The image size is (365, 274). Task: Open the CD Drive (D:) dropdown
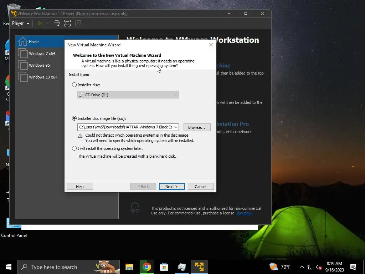pyautogui.click(x=128, y=95)
